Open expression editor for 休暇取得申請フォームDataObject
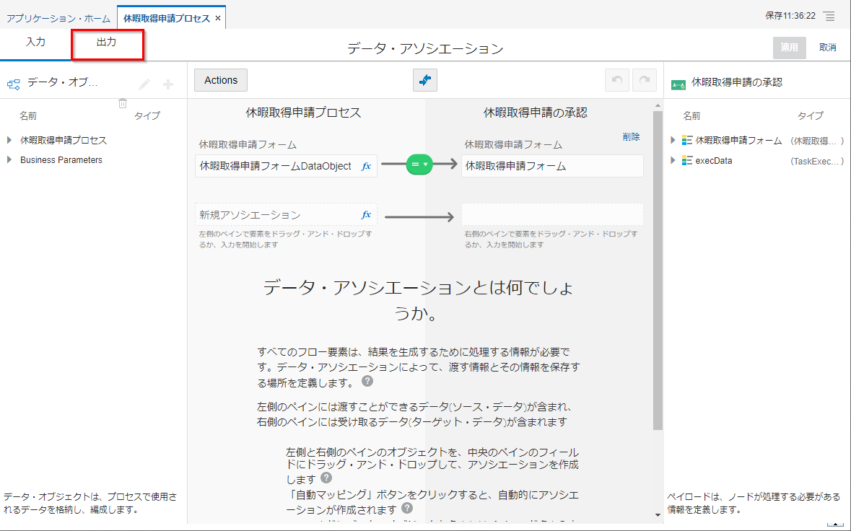Image resolution: width=851 pixels, height=531 pixels. click(x=366, y=166)
